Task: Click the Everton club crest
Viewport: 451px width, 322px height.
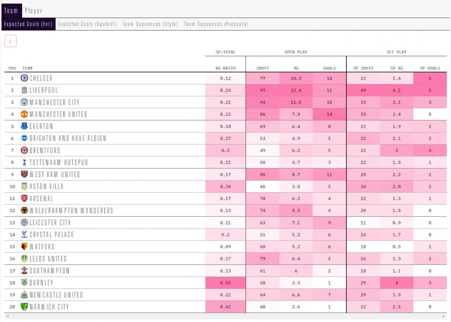Action: (x=24, y=126)
